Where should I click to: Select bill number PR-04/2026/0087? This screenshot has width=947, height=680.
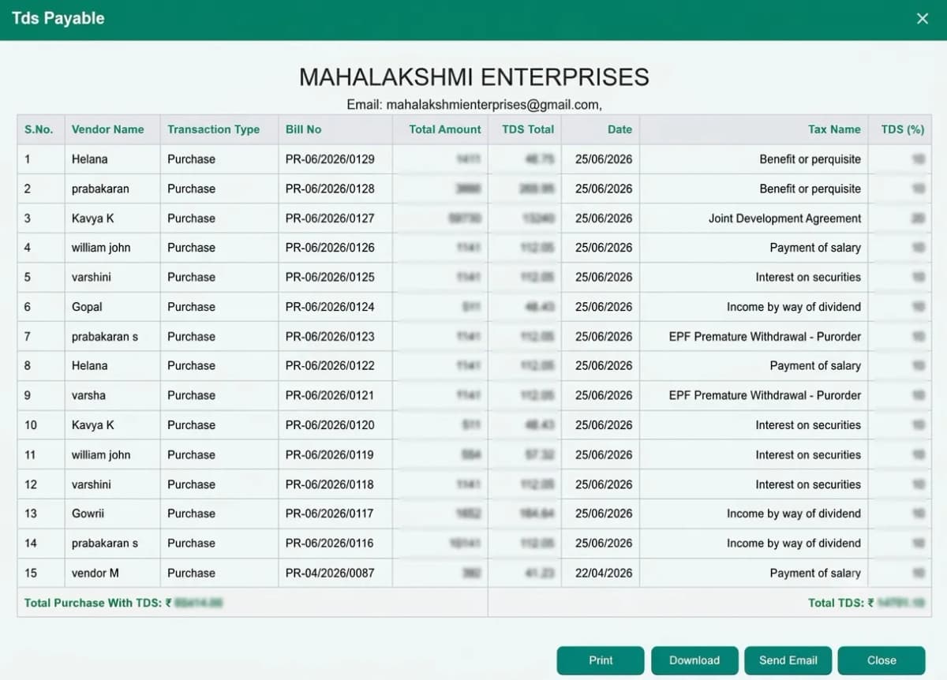330,573
